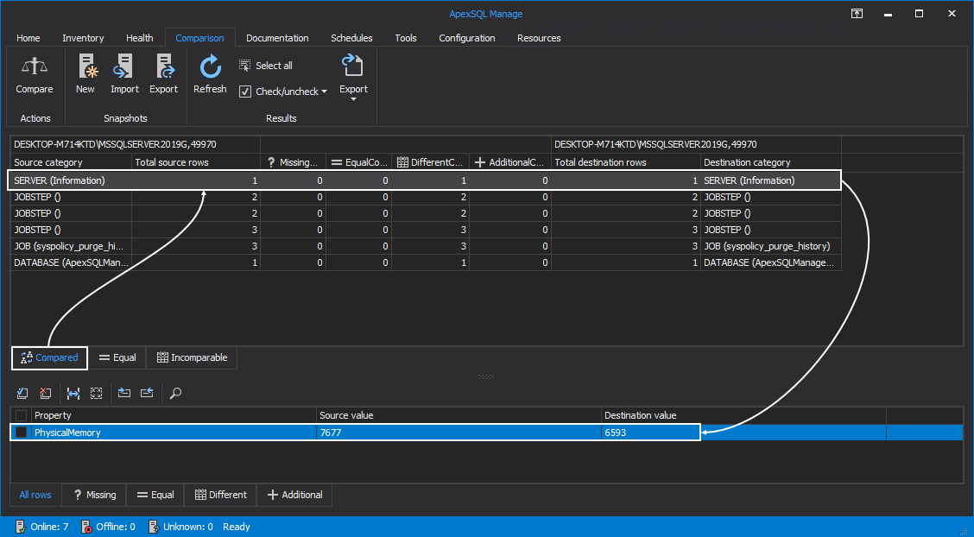Viewport: 974px width, 537px height.
Task: Open the Home ribbon tab
Action: [x=28, y=38]
